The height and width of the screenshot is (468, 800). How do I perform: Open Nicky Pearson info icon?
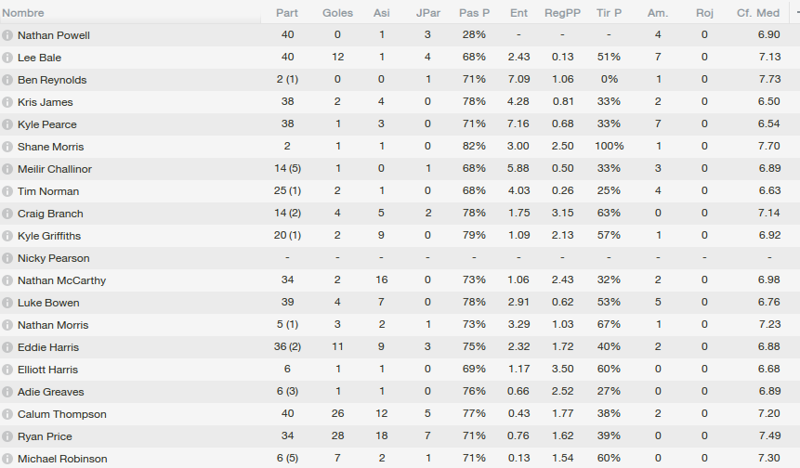(x=7, y=258)
